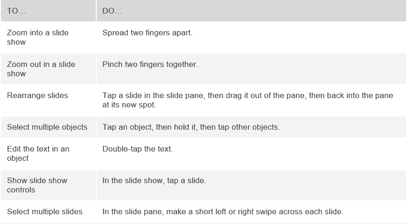Viewport: 407px width, 224px height.
Task: Select the "Rearrange slides" cell
Action: coord(38,96)
